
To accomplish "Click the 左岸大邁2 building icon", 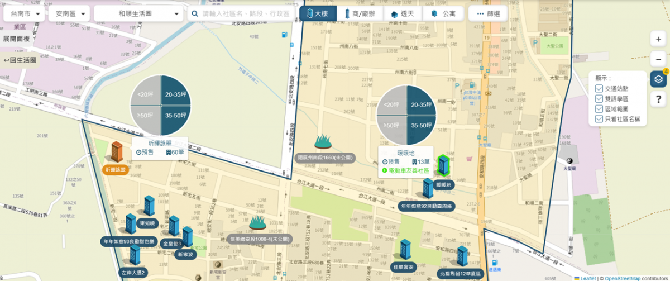I will coord(135,254).
